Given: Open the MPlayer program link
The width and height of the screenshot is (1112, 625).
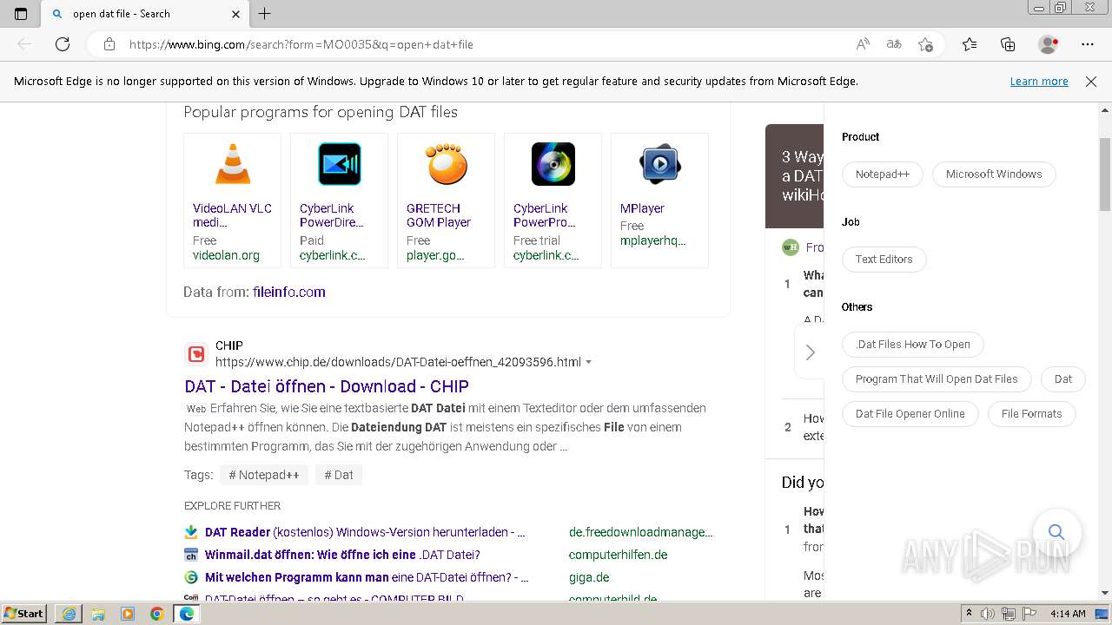Looking at the screenshot, I should pos(642,208).
